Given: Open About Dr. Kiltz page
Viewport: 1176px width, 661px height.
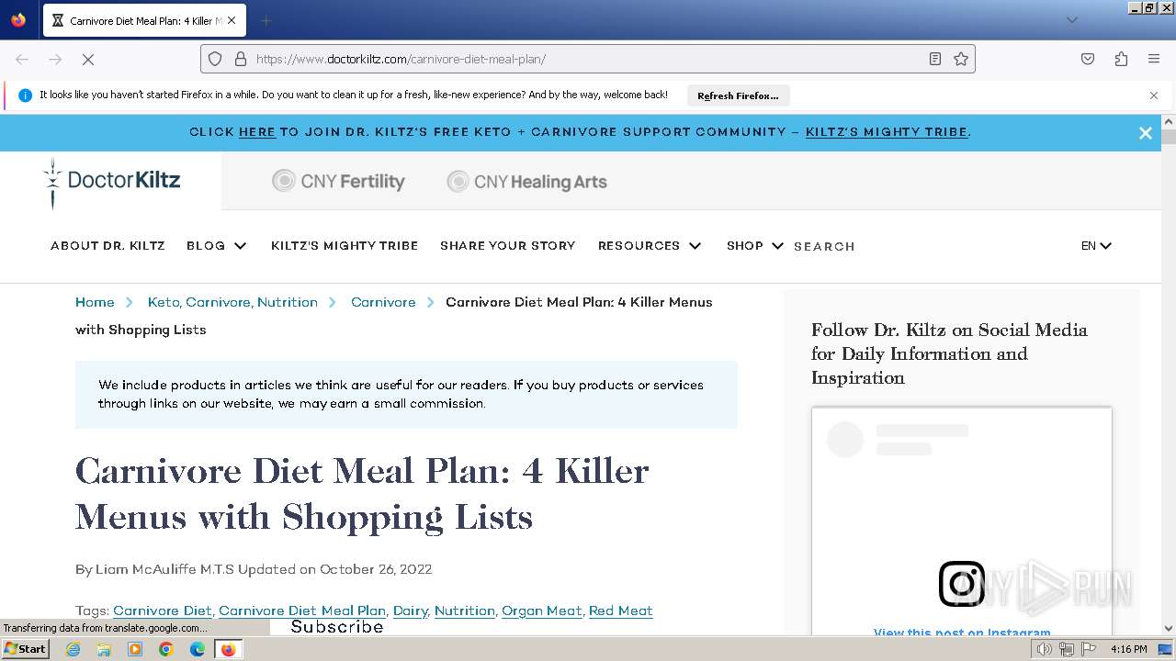Looking at the screenshot, I should click(107, 246).
